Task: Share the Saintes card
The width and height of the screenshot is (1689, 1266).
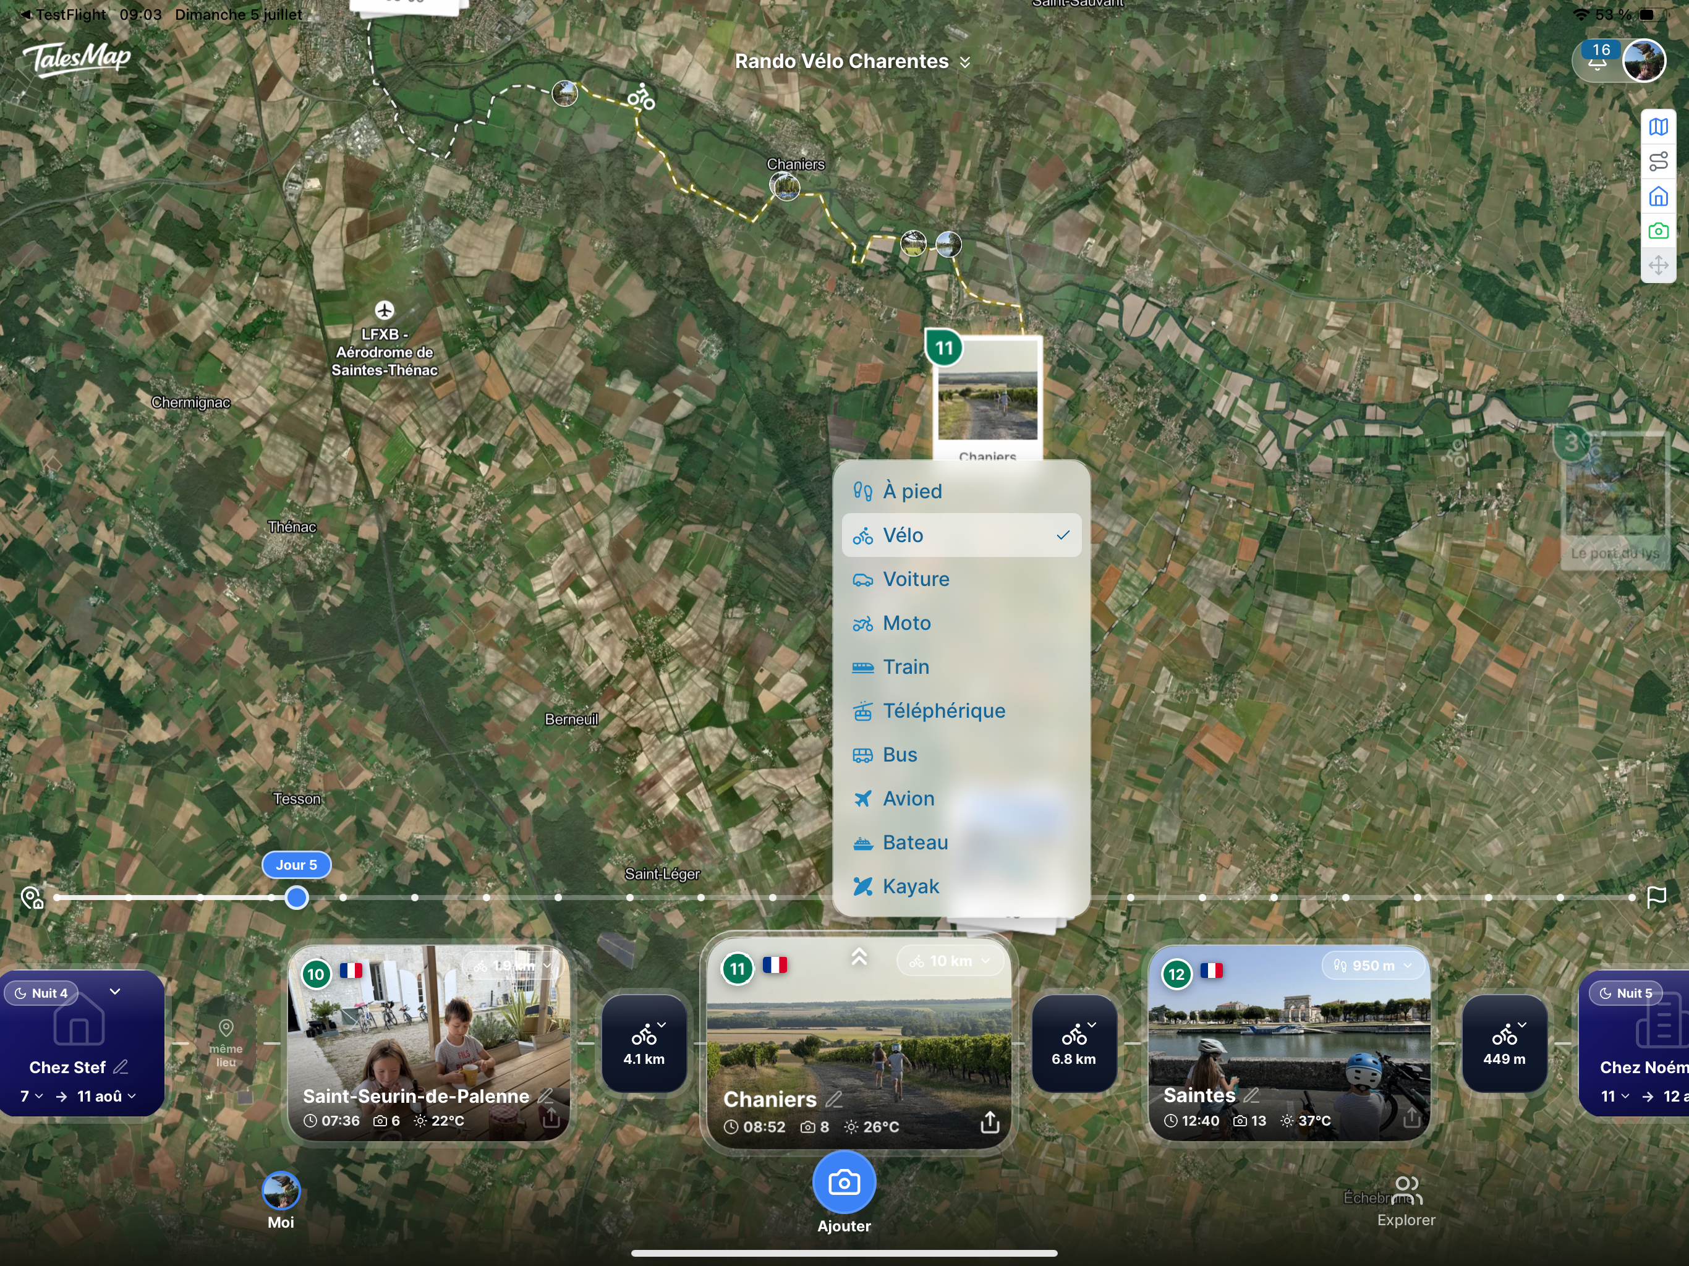Action: (x=1411, y=1118)
